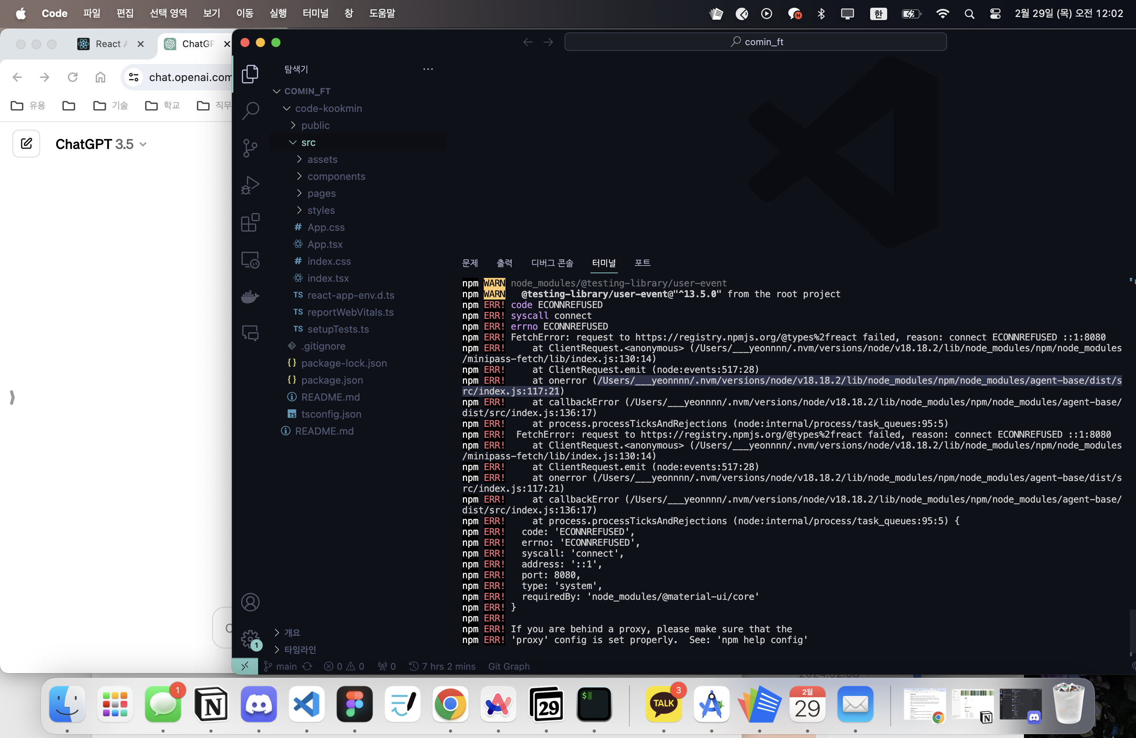Open the Manage gear icon

pyautogui.click(x=250, y=638)
